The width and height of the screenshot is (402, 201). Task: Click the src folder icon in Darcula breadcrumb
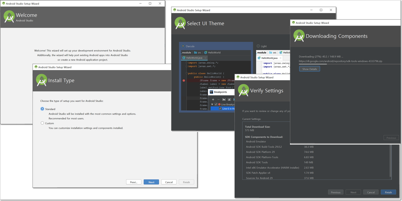(x=196, y=53)
